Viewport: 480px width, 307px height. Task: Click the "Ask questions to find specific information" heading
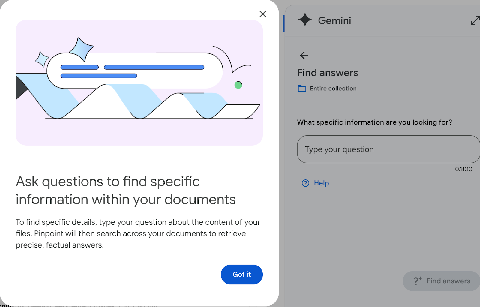126,191
